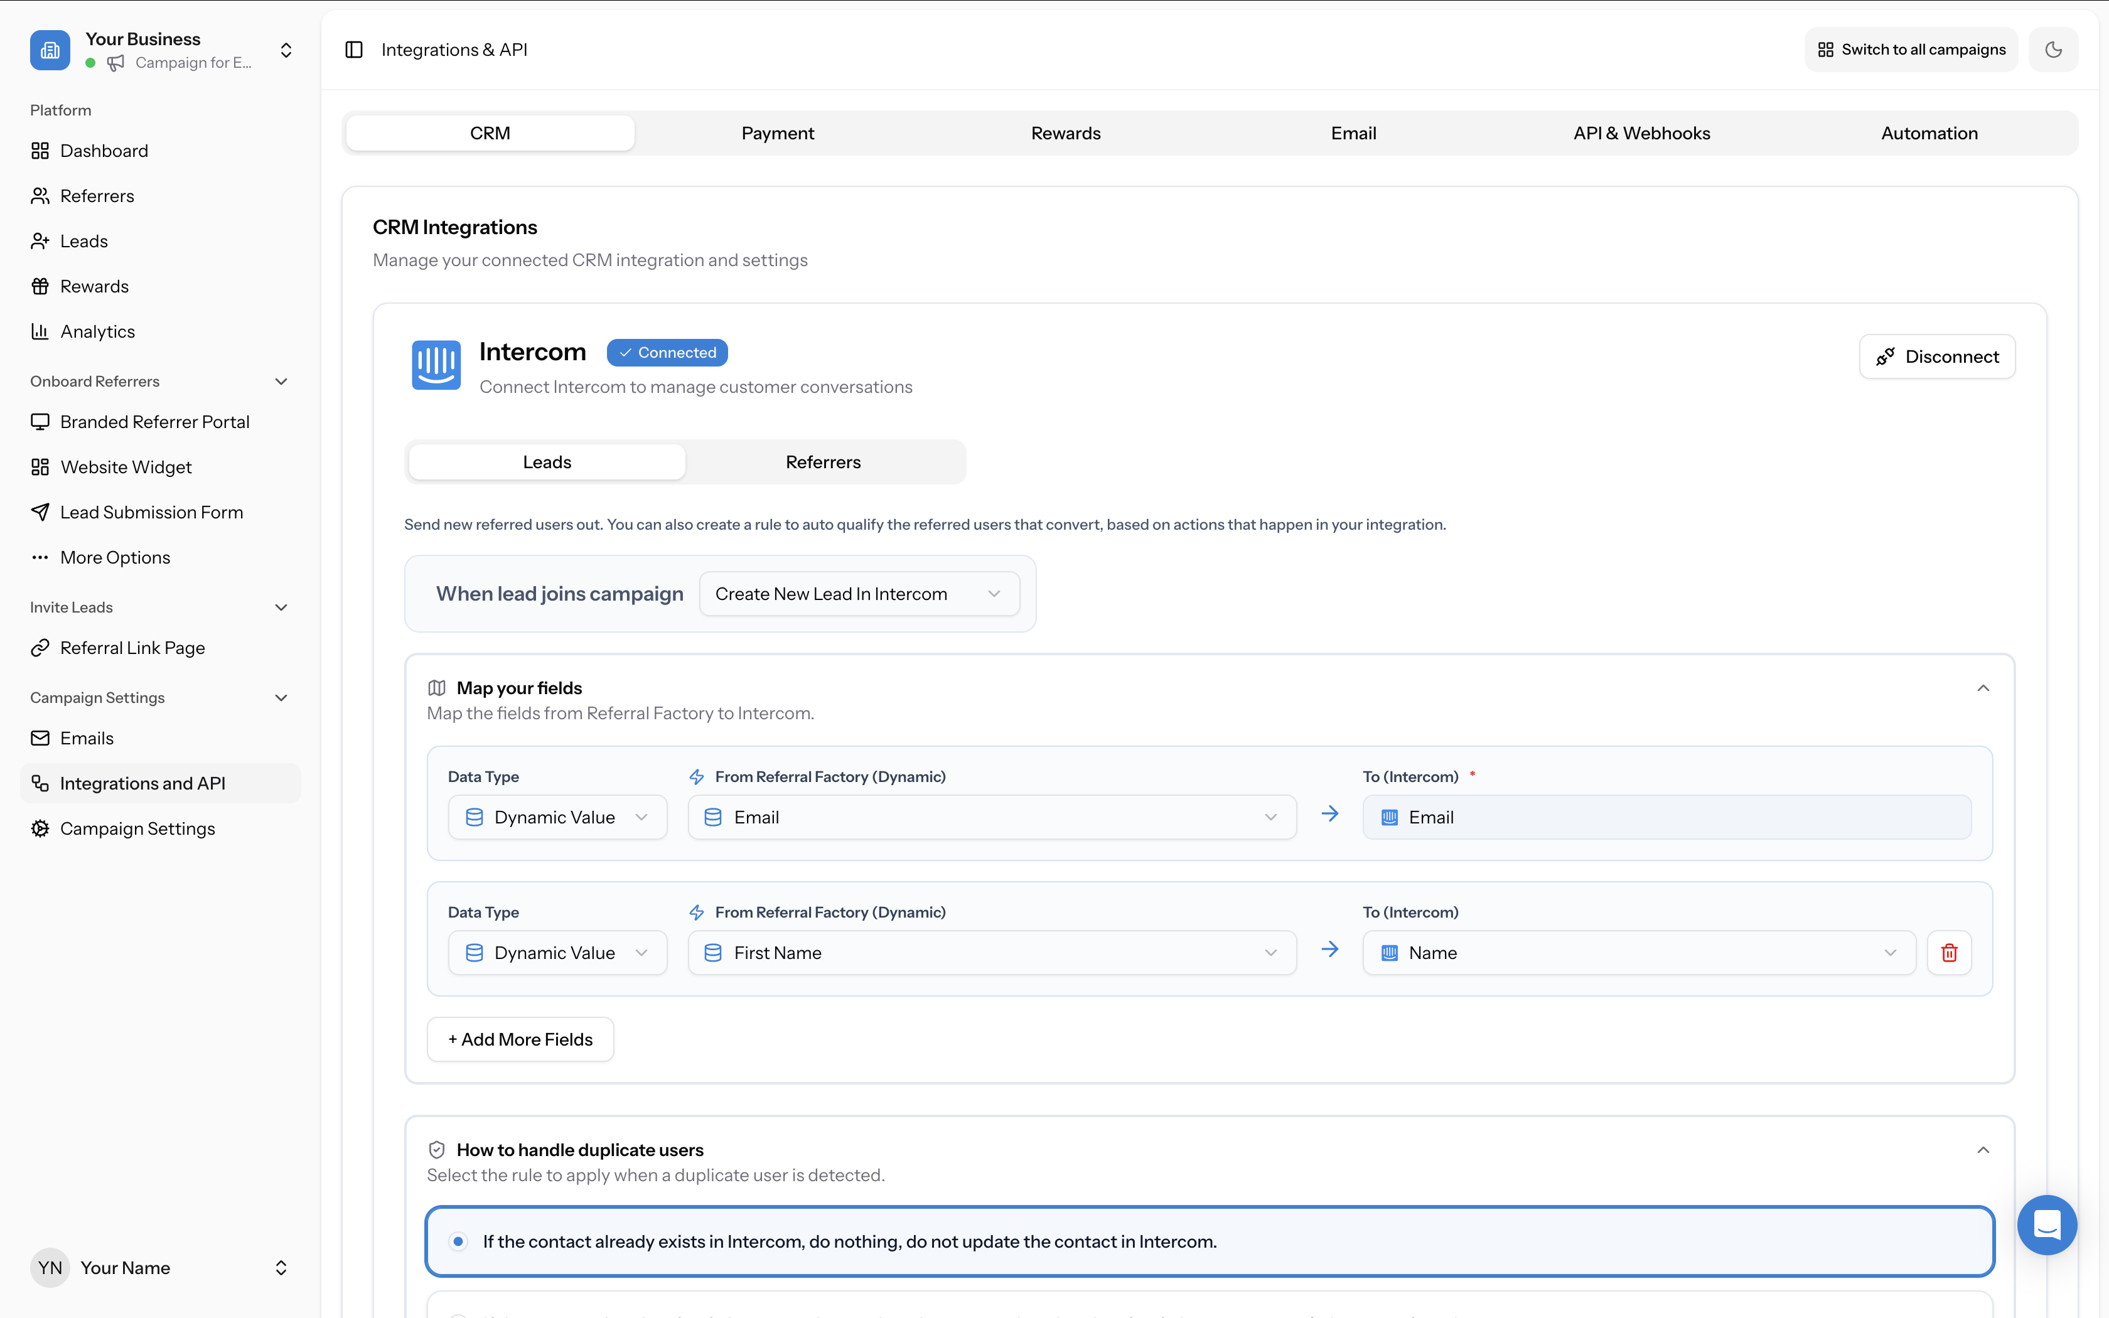Screen dimensions: 2109x1318
Task: Open the live chat bubble
Action: click(2047, 1224)
